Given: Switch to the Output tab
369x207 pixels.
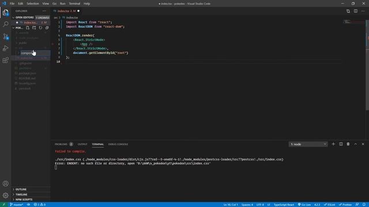Looking at the screenshot, I should (82, 144).
